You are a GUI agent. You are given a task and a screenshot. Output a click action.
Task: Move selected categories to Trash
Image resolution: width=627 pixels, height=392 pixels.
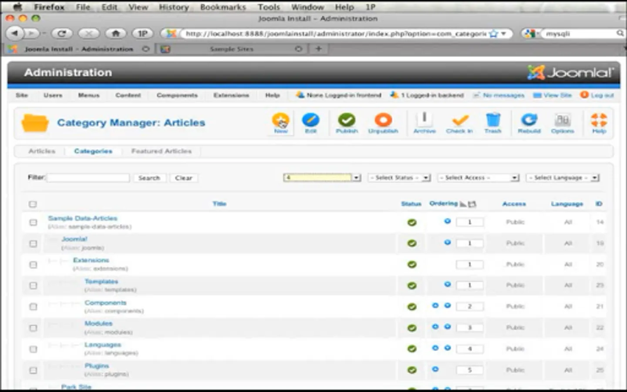pyautogui.click(x=493, y=123)
